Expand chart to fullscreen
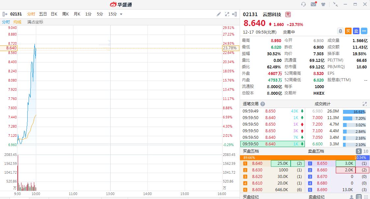 (x=227, y=14)
